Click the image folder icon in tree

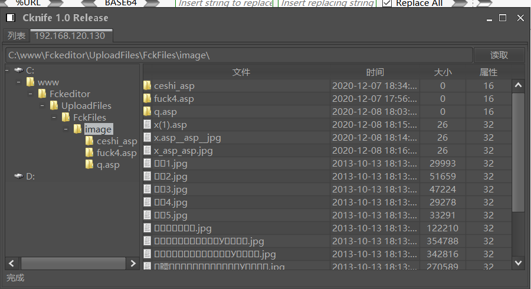78,129
